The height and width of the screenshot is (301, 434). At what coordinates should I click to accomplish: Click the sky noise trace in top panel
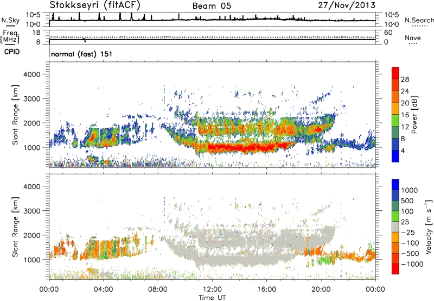[x=213, y=20]
